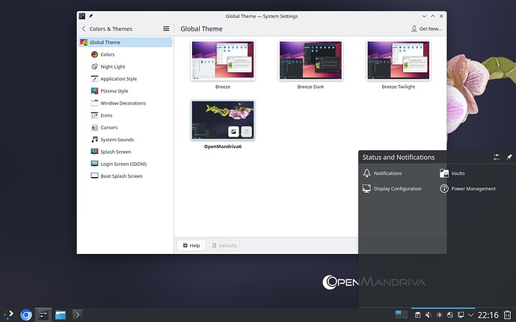Click muted volume tray icon
The height and width of the screenshot is (322, 516).
pos(429,315)
